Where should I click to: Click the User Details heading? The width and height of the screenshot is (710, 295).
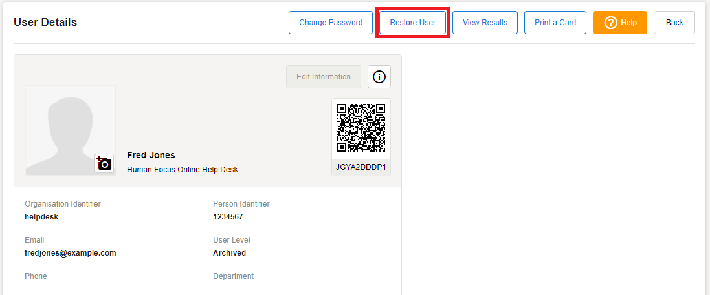[45, 23]
